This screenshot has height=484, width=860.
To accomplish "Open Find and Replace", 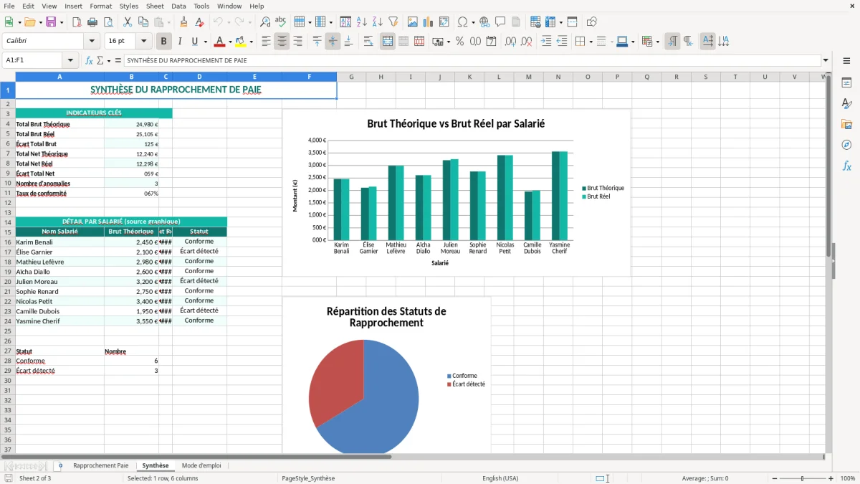I will point(265,22).
